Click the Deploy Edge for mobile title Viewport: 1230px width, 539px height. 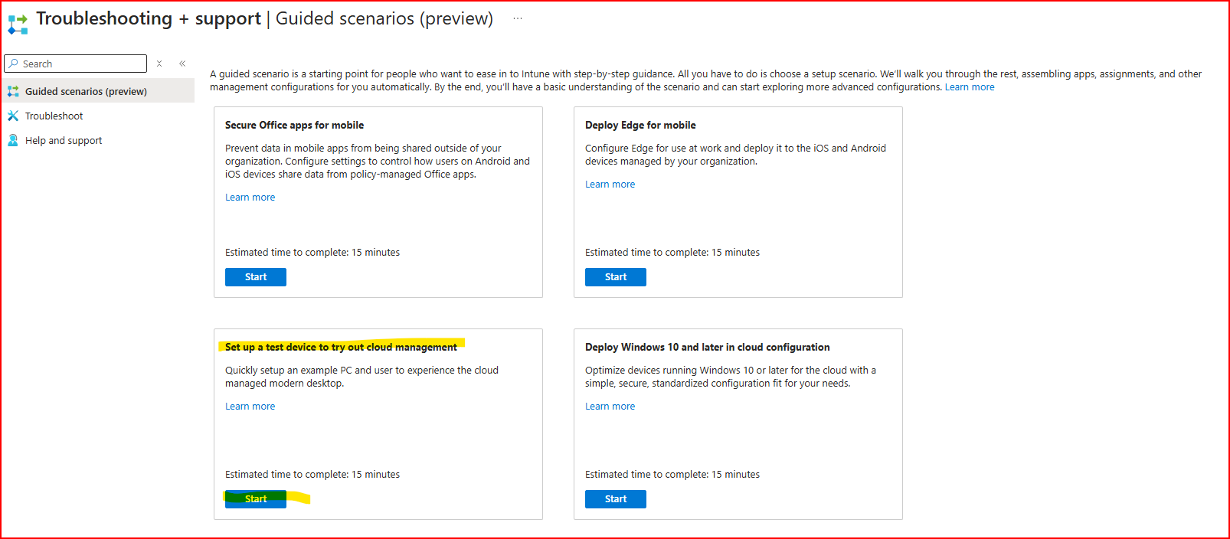click(640, 126)
